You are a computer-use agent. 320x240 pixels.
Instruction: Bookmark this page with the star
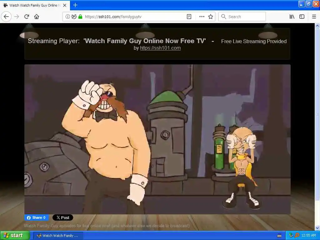(211, 17)
